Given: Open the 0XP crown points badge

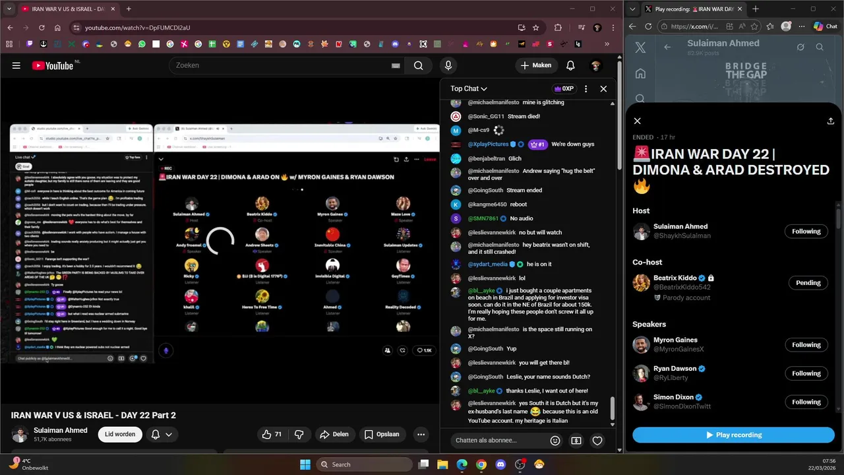Looking at the screenshot, I should (564, 88).
